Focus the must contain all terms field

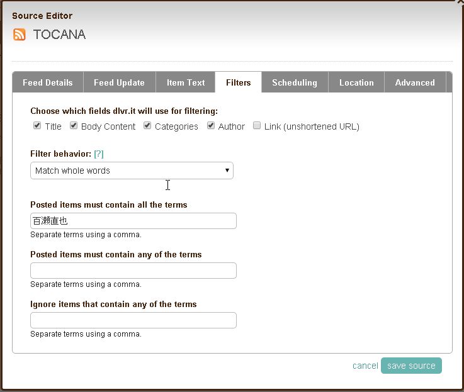coord(133,221)
